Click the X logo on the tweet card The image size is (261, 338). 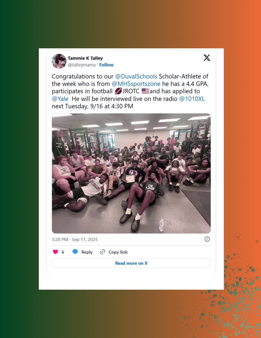pyautogui.click(x=207, y=58)
